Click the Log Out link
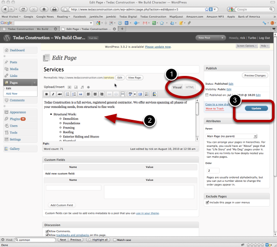 (x=264, y=38)
